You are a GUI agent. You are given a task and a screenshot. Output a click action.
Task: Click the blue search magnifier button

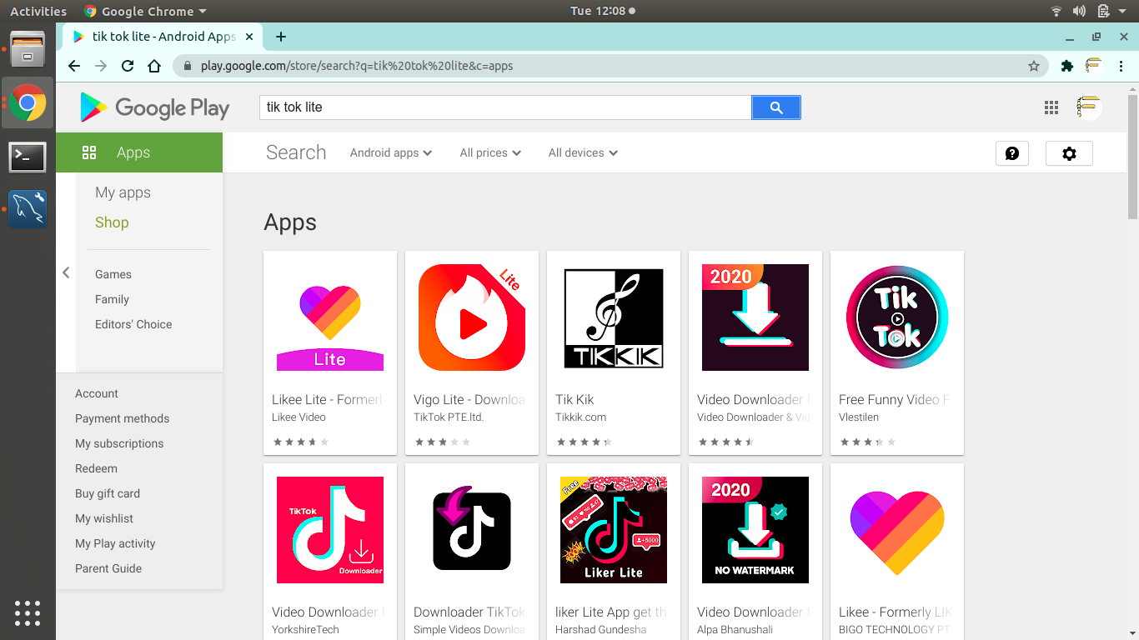(x=776, y=107)
